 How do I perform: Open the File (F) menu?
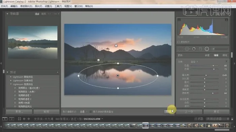4,6
